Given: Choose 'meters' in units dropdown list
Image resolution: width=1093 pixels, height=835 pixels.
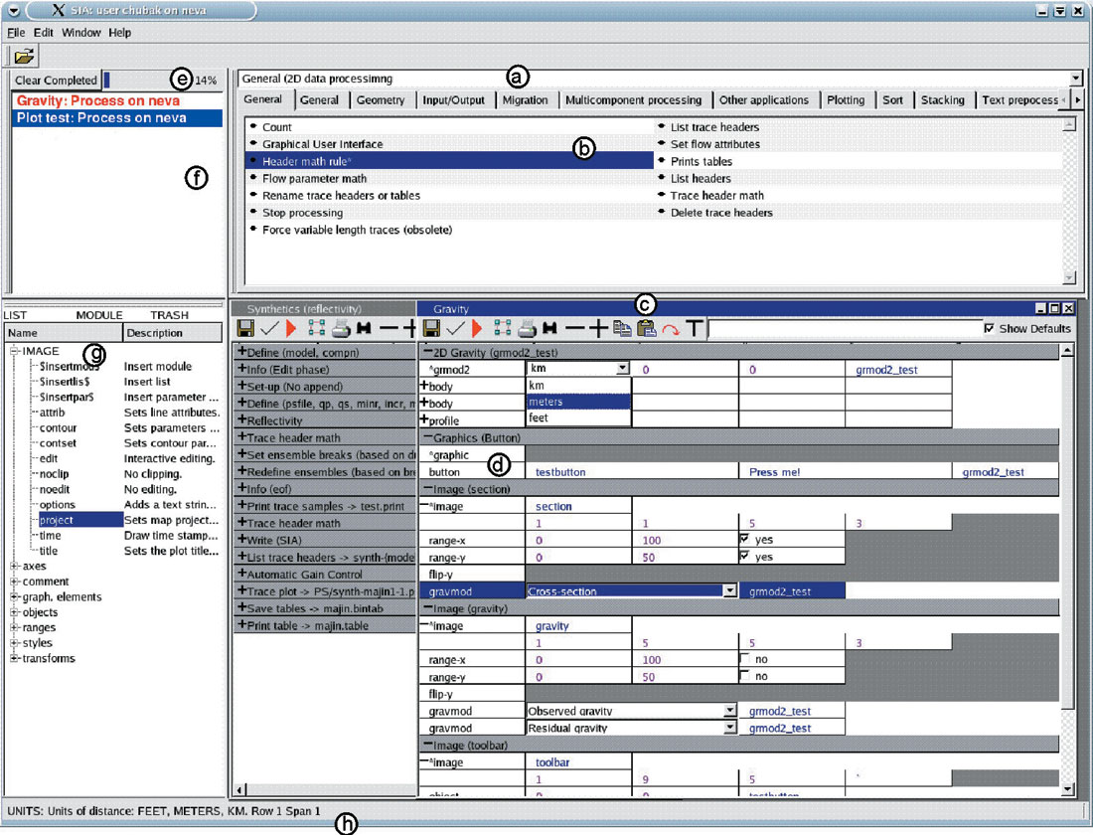Looking at the screenshot, I should pos(578,402).
